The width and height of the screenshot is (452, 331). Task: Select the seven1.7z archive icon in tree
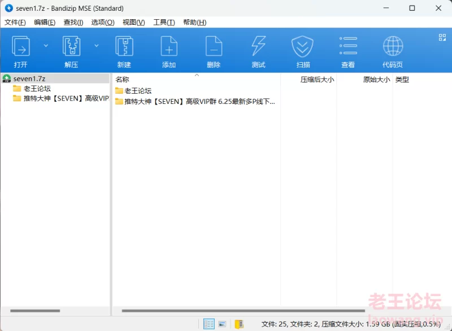pos(7,79)
